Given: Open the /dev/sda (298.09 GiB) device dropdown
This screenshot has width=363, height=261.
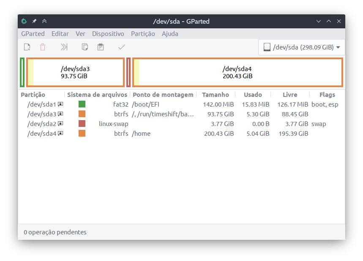Looking at the screenshot, I should click(x=301, y=47).
